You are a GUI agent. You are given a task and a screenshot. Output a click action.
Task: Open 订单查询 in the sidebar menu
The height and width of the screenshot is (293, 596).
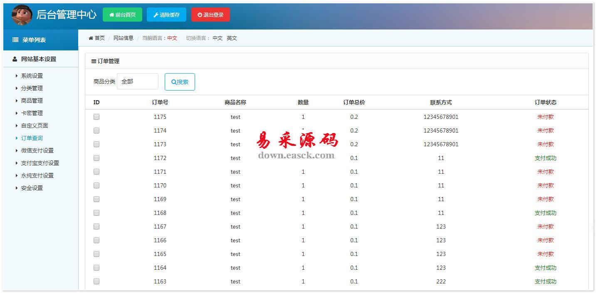click(32, 138)
